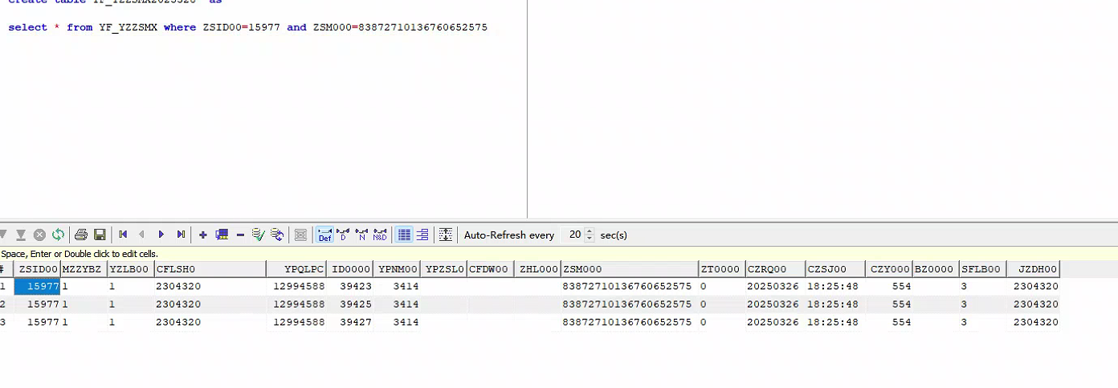Click the Auto-Refresh seconds input field
1118x388 pixels.
pos(572,235)
